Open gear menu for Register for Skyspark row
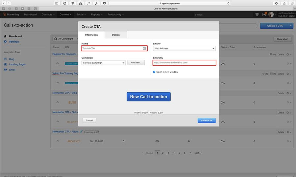This screenshot has width=296, height=177. pyautogui.click(x=289, y=54)
